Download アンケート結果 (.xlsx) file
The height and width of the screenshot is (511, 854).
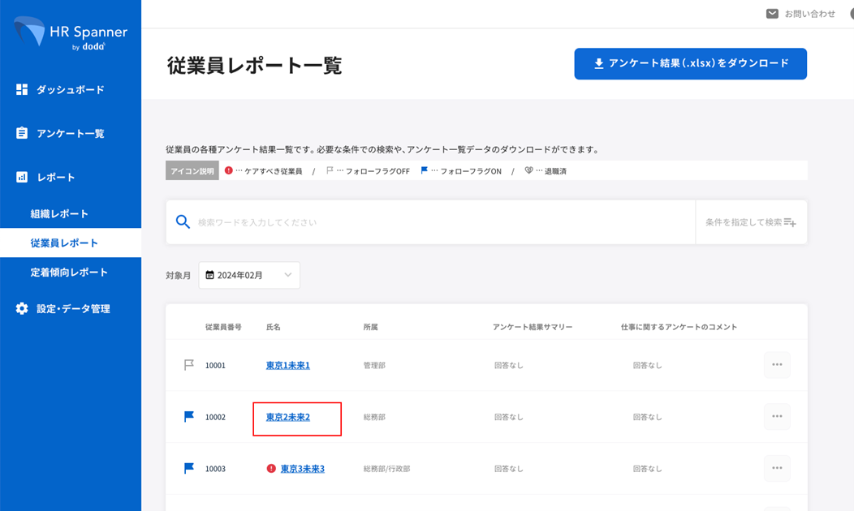click(x=690, y=63)
